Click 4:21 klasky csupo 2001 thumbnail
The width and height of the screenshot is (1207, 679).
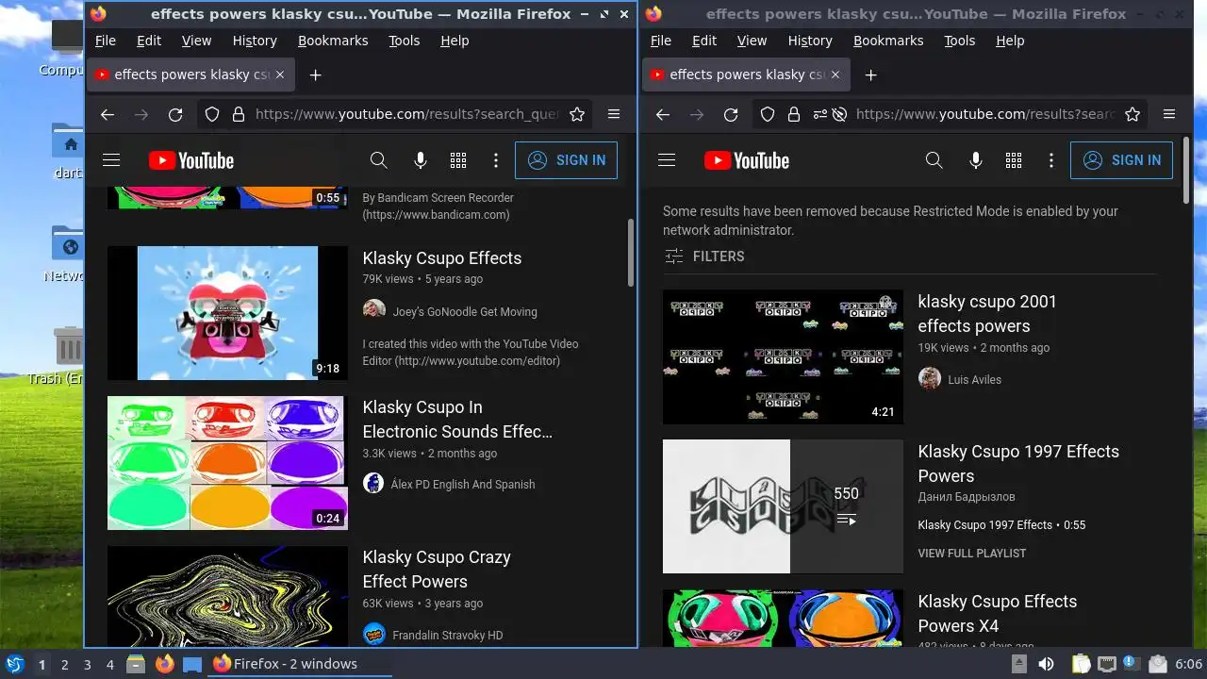pos(783,356)
